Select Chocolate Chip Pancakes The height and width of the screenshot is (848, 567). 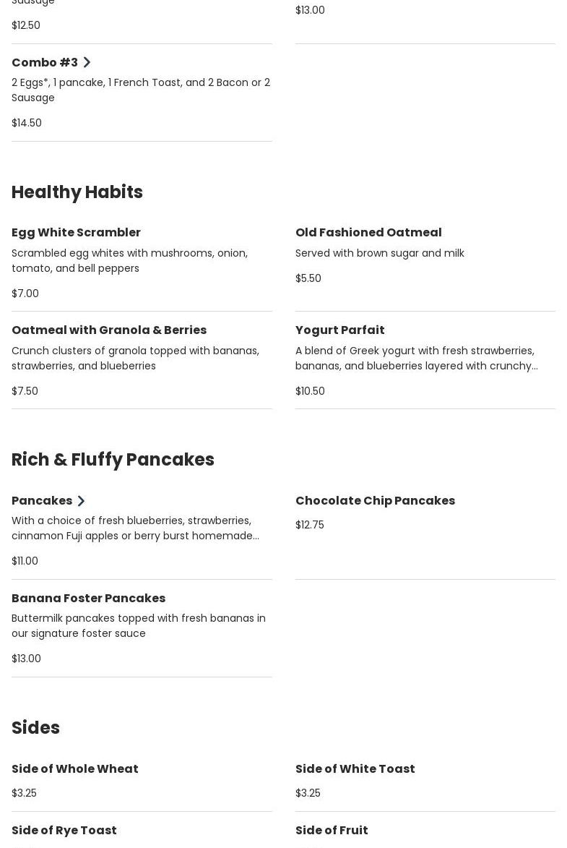(375, 501)
